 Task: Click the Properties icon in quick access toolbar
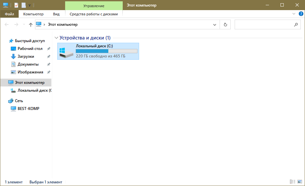tap(16, 5)
